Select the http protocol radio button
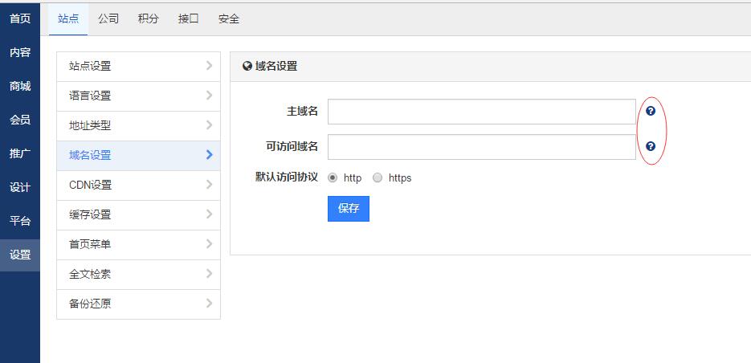Image resolution: width=751 pixels, height=363 pixels. (x=333, y=177)
